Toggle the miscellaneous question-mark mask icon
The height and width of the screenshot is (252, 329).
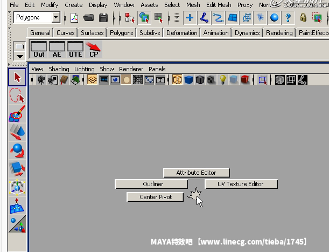tap(288, 18)
